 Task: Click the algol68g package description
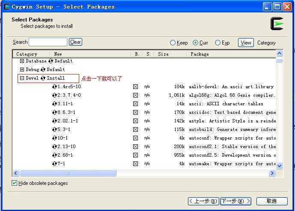tap(232, 95)
